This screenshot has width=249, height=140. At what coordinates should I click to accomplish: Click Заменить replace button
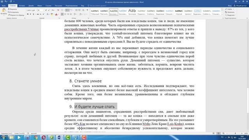tap(230, 12)
